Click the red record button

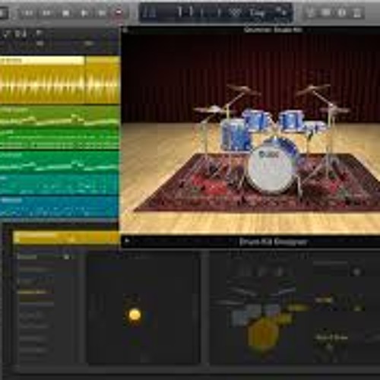(119, 12)
